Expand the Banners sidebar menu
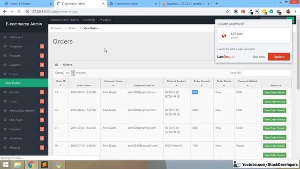The width and height of the screenshot is (300, 169). (x=24, y=92)
